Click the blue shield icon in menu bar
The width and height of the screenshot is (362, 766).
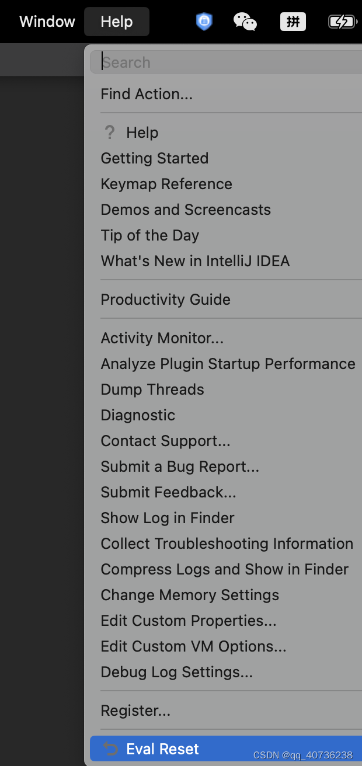(x=204, y=22)
